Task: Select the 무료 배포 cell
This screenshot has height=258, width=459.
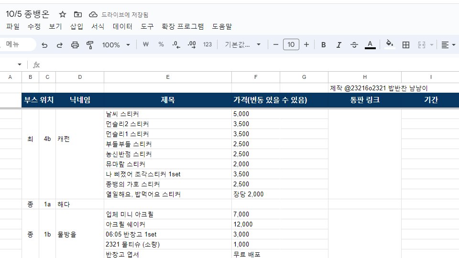Action: pos(256,254)
